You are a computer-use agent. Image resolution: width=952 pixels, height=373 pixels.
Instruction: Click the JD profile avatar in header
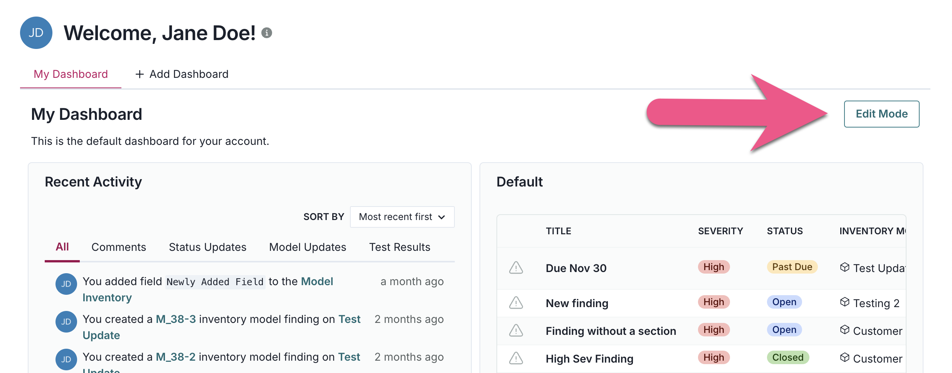(x=36, y=33)
